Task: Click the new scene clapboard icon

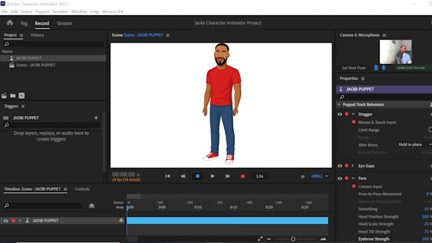Action: click(4, 96)
